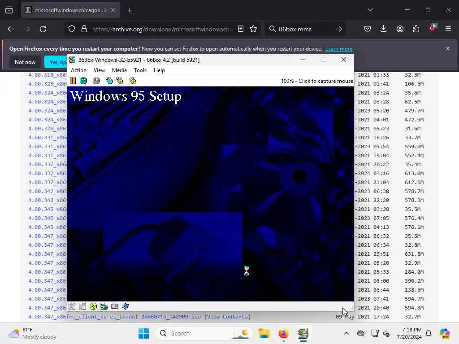The image size is (459, 344).
Task: Open Copilot from the taskbar
Action: [445, 333]
